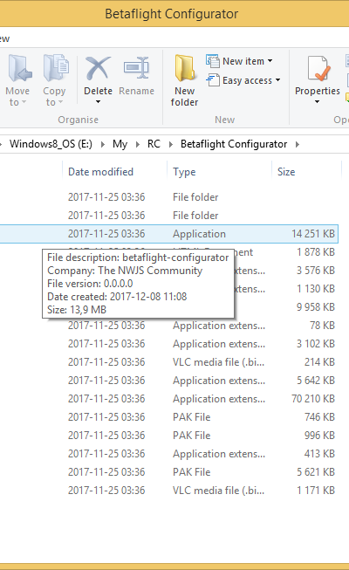Go to the RC folder breadcrumb
Screen dimensions: 349x570
(154, 144)
